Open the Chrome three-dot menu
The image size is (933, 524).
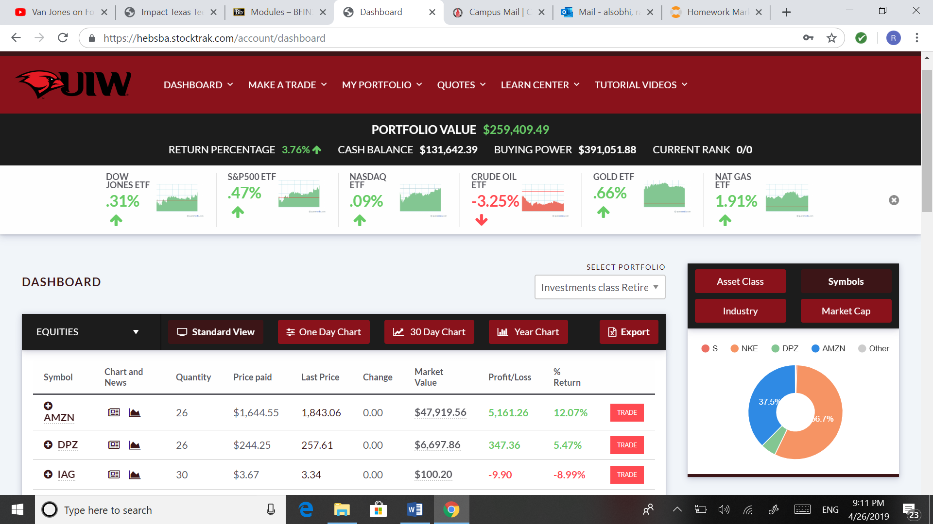[x=917, y=38]
